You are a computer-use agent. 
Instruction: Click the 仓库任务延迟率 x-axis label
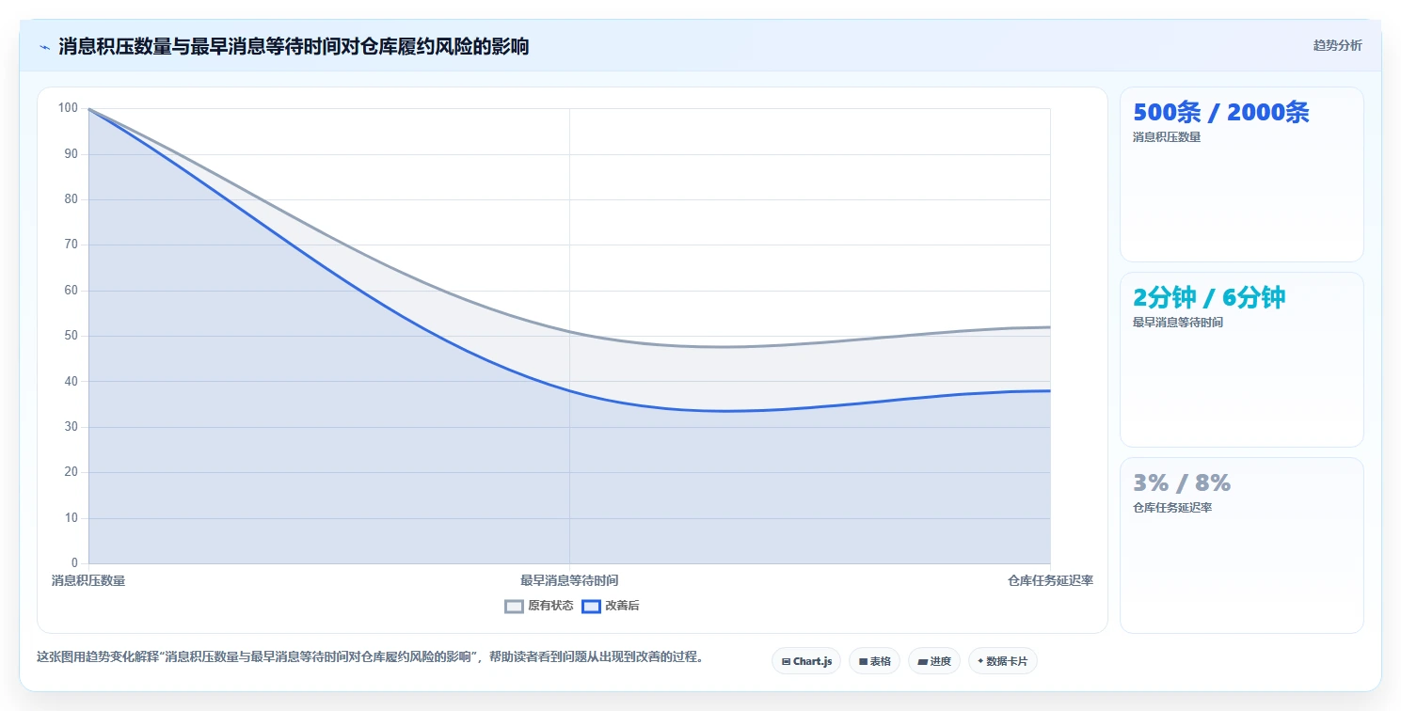point(1050,580)
